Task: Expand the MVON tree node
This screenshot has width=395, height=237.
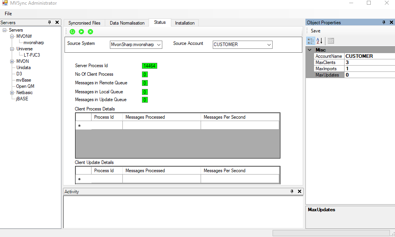Action: [12, 61]
